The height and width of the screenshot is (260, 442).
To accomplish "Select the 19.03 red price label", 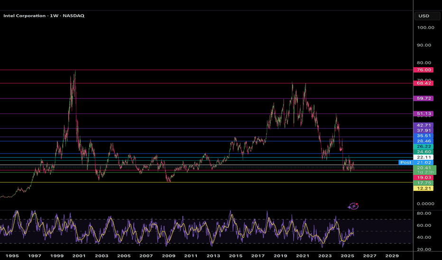I will pyautogui.click(x=423, y=178).
